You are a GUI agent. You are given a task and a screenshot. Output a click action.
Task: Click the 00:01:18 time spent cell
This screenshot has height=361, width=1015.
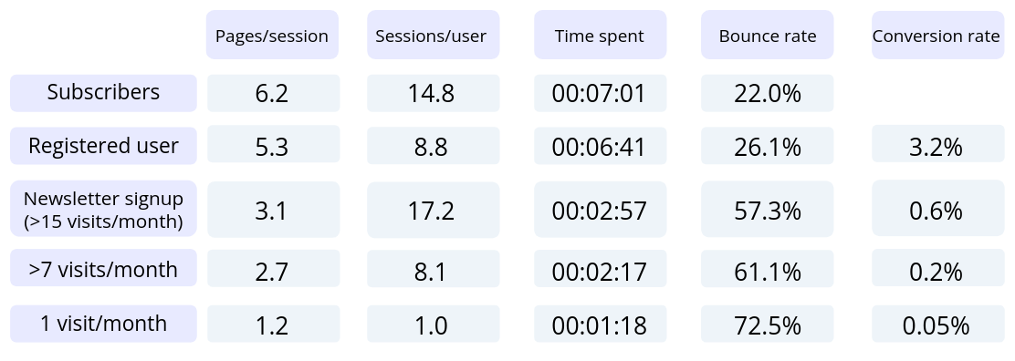point(600,324)
